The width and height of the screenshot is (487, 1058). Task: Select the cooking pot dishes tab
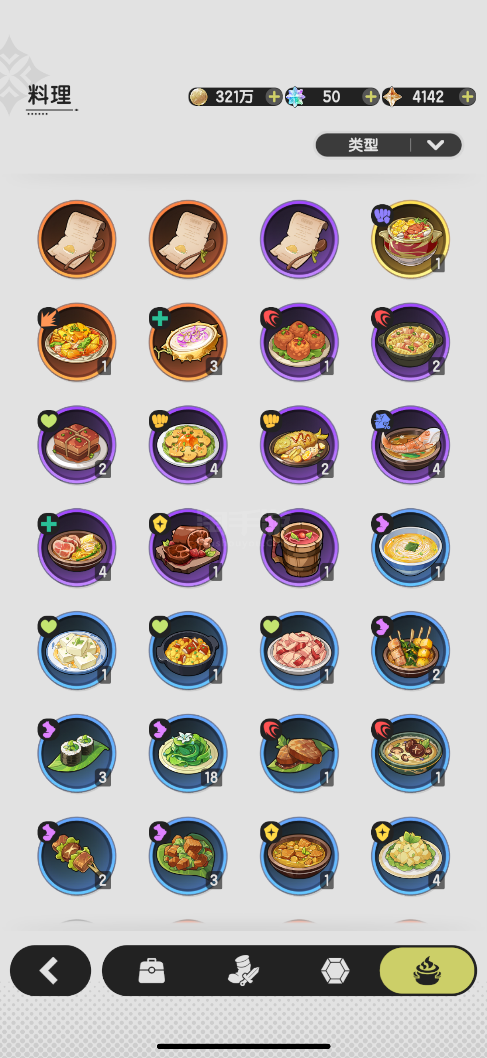pyautogui.click(x=427, y=971)
